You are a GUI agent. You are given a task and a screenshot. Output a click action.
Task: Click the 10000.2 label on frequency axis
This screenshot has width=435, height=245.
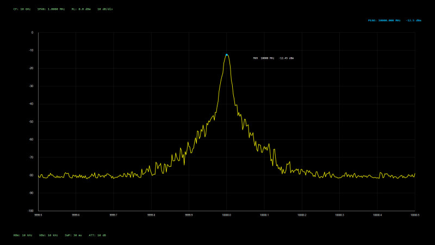coord(302,215)
